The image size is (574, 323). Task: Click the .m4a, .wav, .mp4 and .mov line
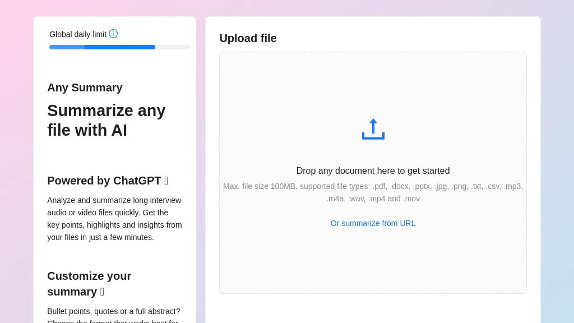pyautogui.click(x=373, y=199)
